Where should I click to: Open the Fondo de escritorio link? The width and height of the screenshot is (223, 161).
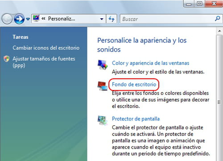coord(134,85)
